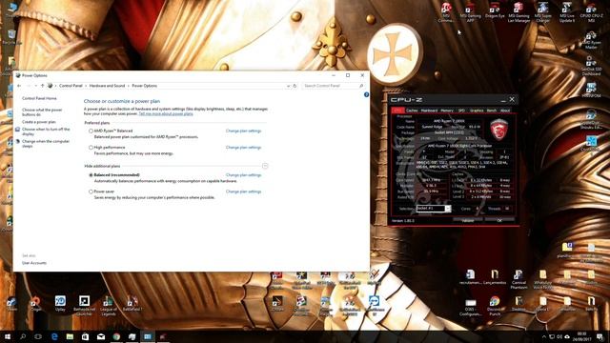The width and height of the screenshot is (610, 343).
Task: Open Battlefield 1 desktop shortcut
Action: 132,304
